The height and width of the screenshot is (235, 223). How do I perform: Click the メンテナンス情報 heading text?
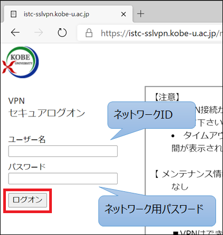(191, 174)
